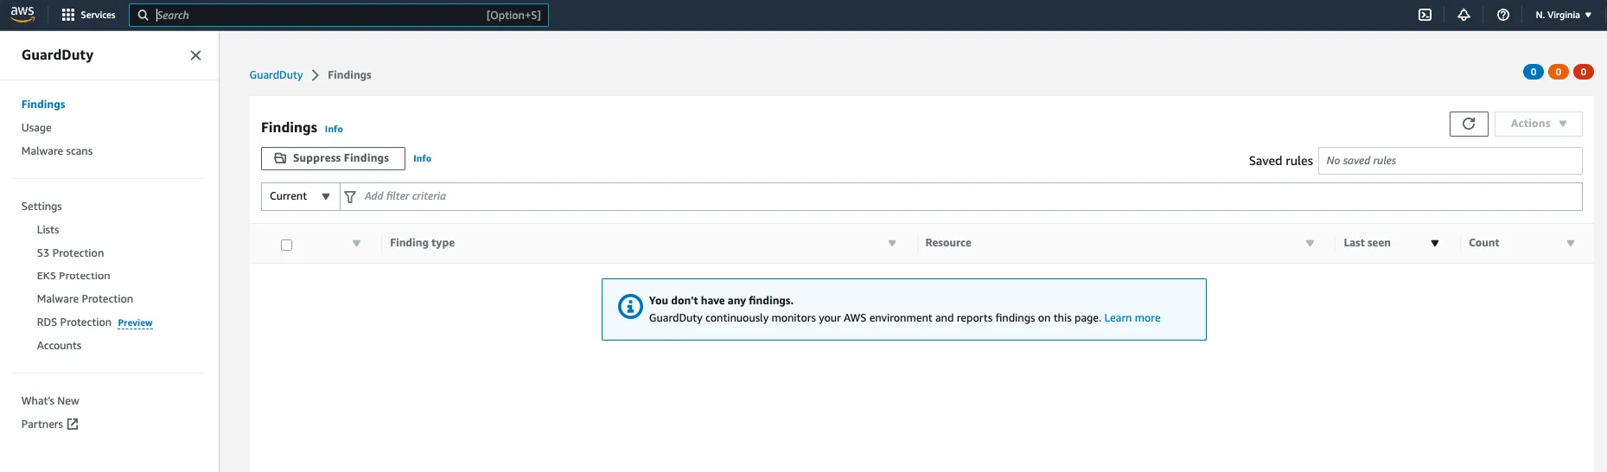
Task: Sort by the Resource column arrow
Action: coord(1310,244)
